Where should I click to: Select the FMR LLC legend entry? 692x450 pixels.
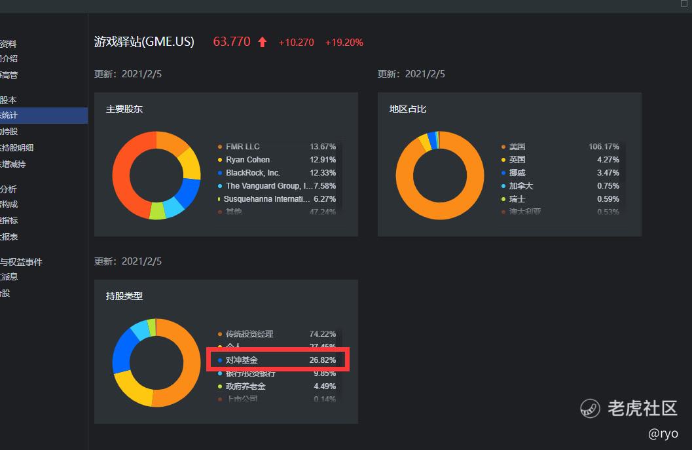243,147
